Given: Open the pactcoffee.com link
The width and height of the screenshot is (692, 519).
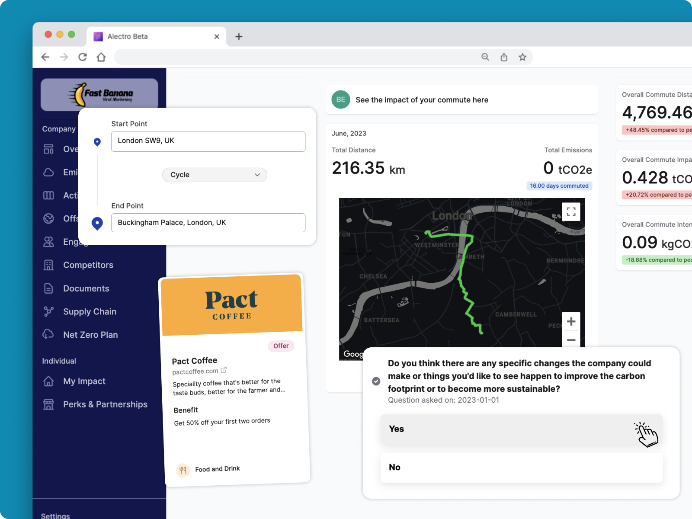Looking at the screenshot, I should tap(199, 371).
